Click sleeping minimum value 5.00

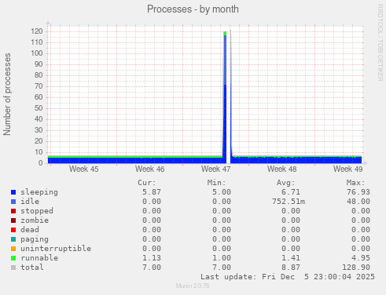pos(222,192)
